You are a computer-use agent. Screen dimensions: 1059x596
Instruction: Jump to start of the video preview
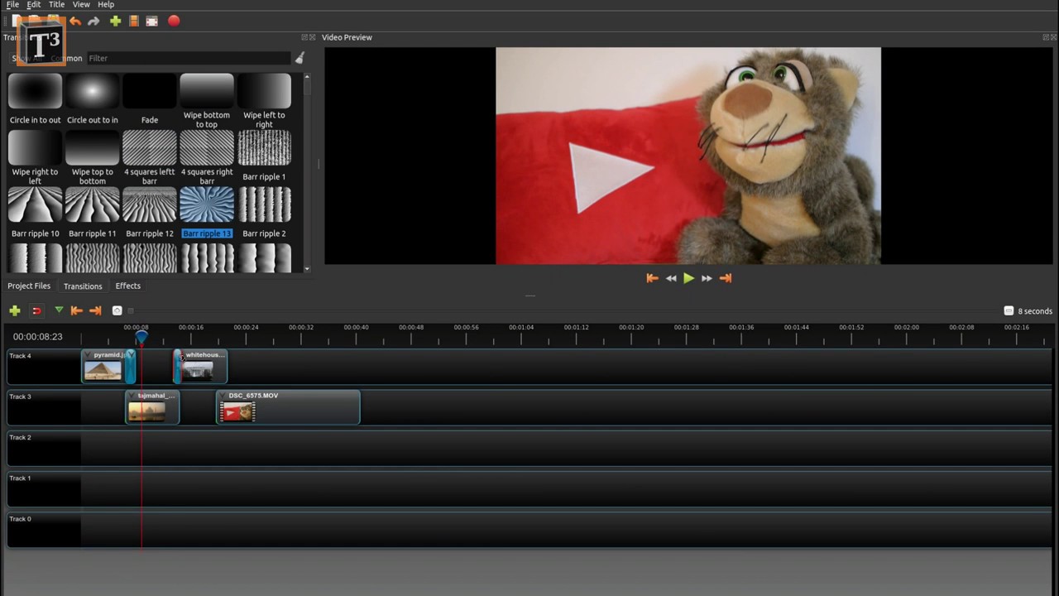[652, 278]
